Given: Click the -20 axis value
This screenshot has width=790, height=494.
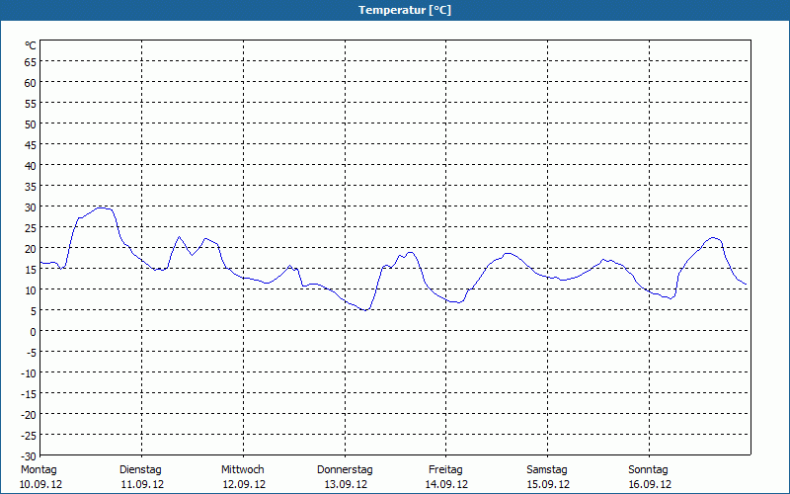Looking at the screenshot, I should pyautogui.click(x=29, y=415).
